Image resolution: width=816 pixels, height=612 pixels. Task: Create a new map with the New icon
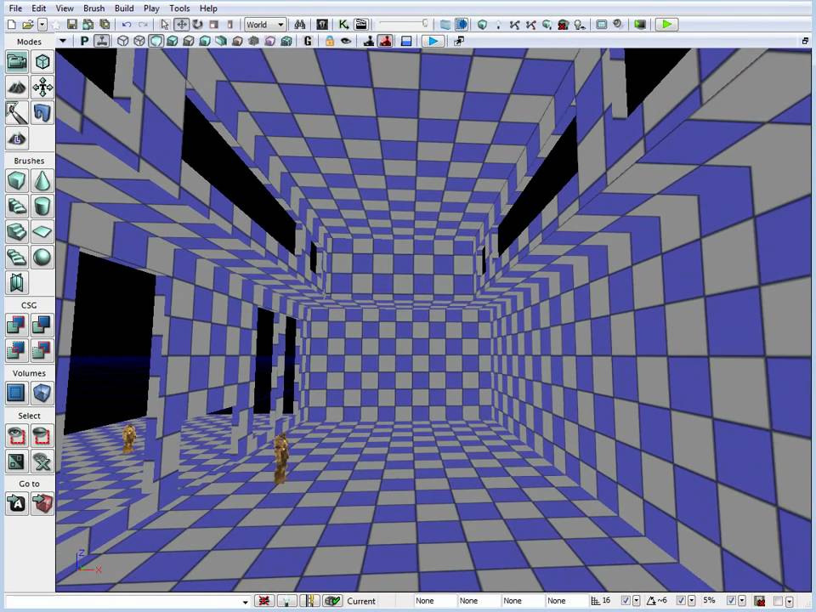point(11,25)
